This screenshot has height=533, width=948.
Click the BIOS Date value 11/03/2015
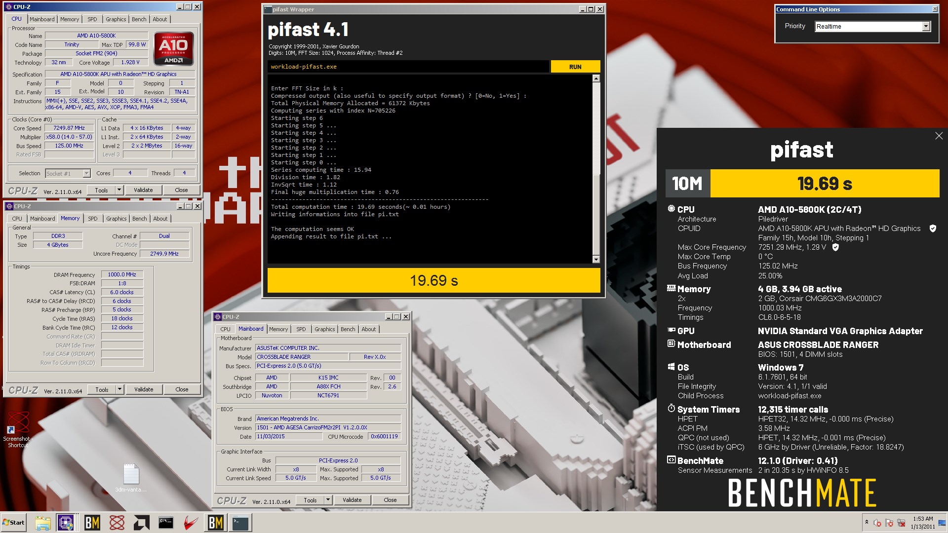click(x=288, y=436)
